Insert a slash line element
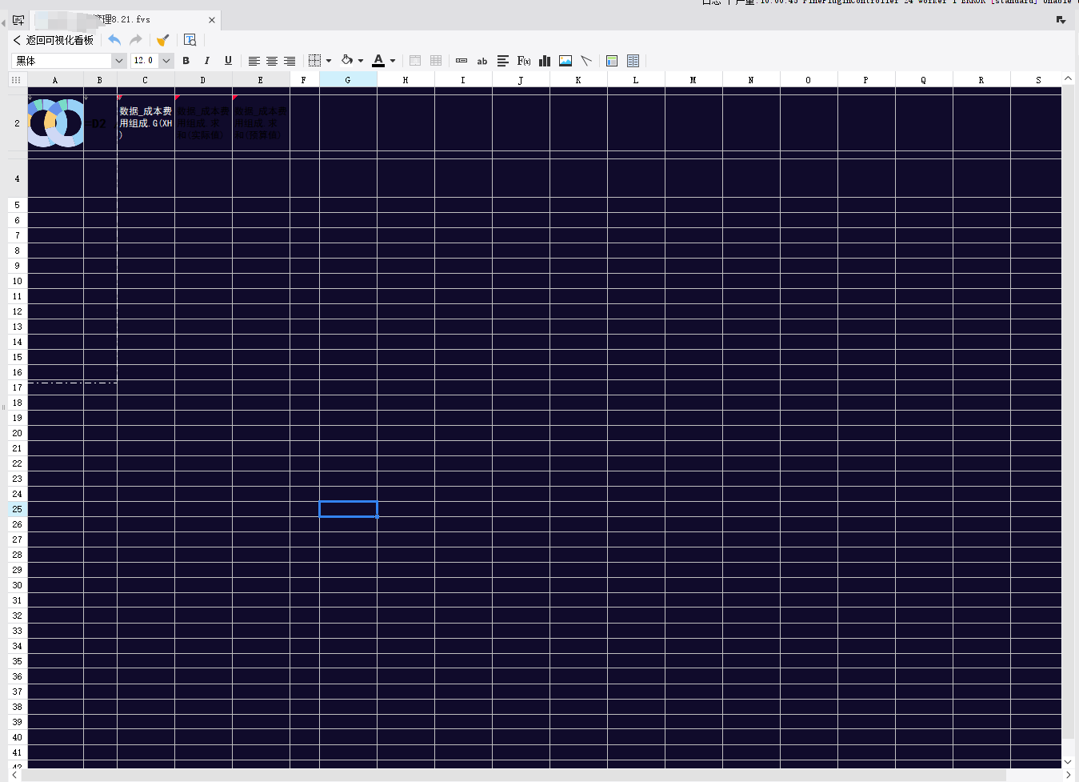Viewport: 1079px width, 782px height. pos(586,61)
